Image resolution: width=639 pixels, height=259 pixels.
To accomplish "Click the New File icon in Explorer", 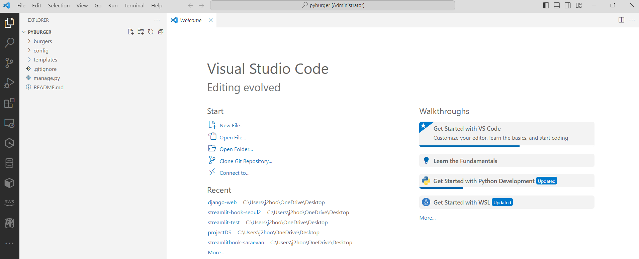I will [x=131, y=32].
